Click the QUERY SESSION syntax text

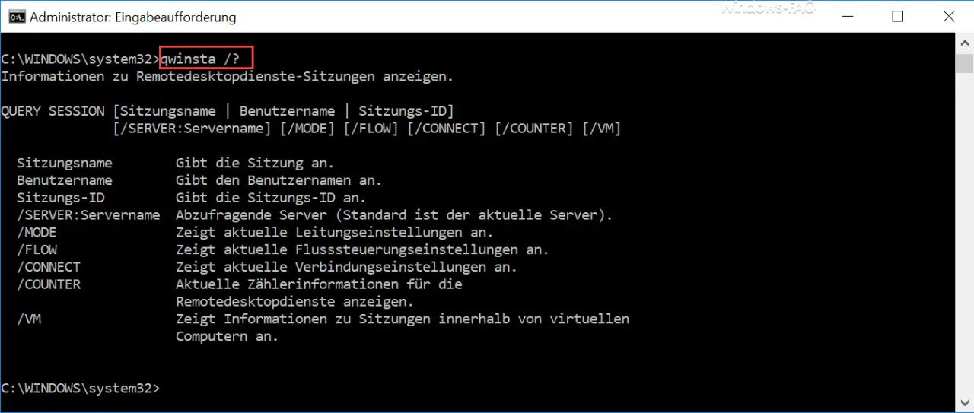point(53,111)
